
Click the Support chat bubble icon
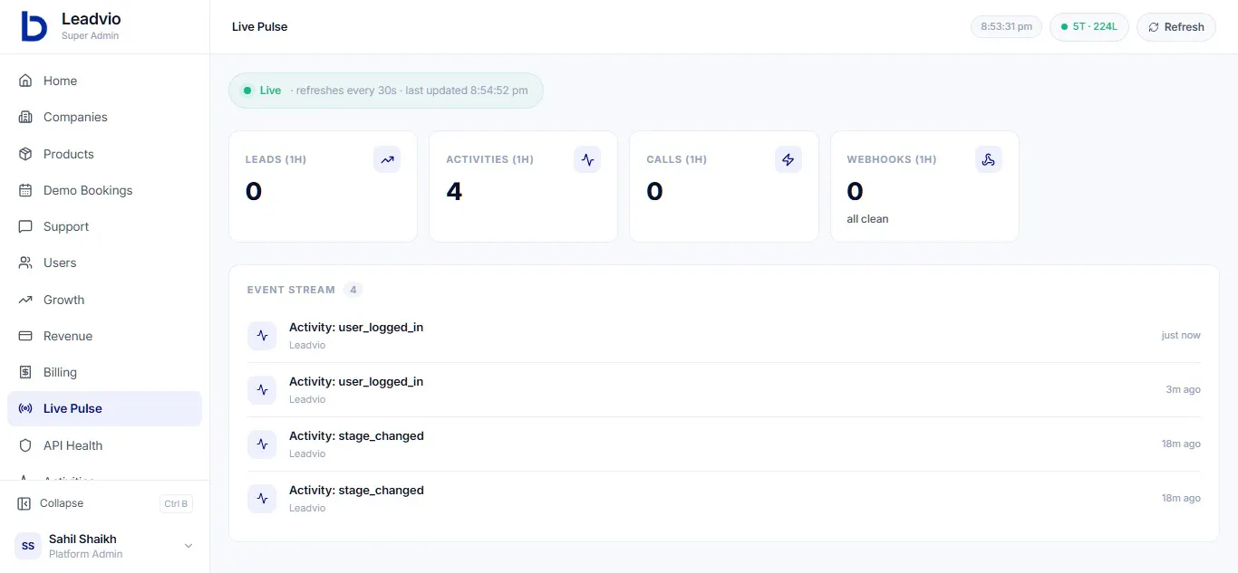click(25, 226)
